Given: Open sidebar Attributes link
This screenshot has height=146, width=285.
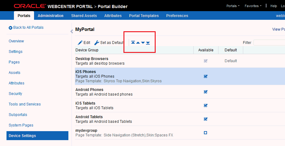Looking at the screenshot, I should pyautogui.click(x=16, y=83).
